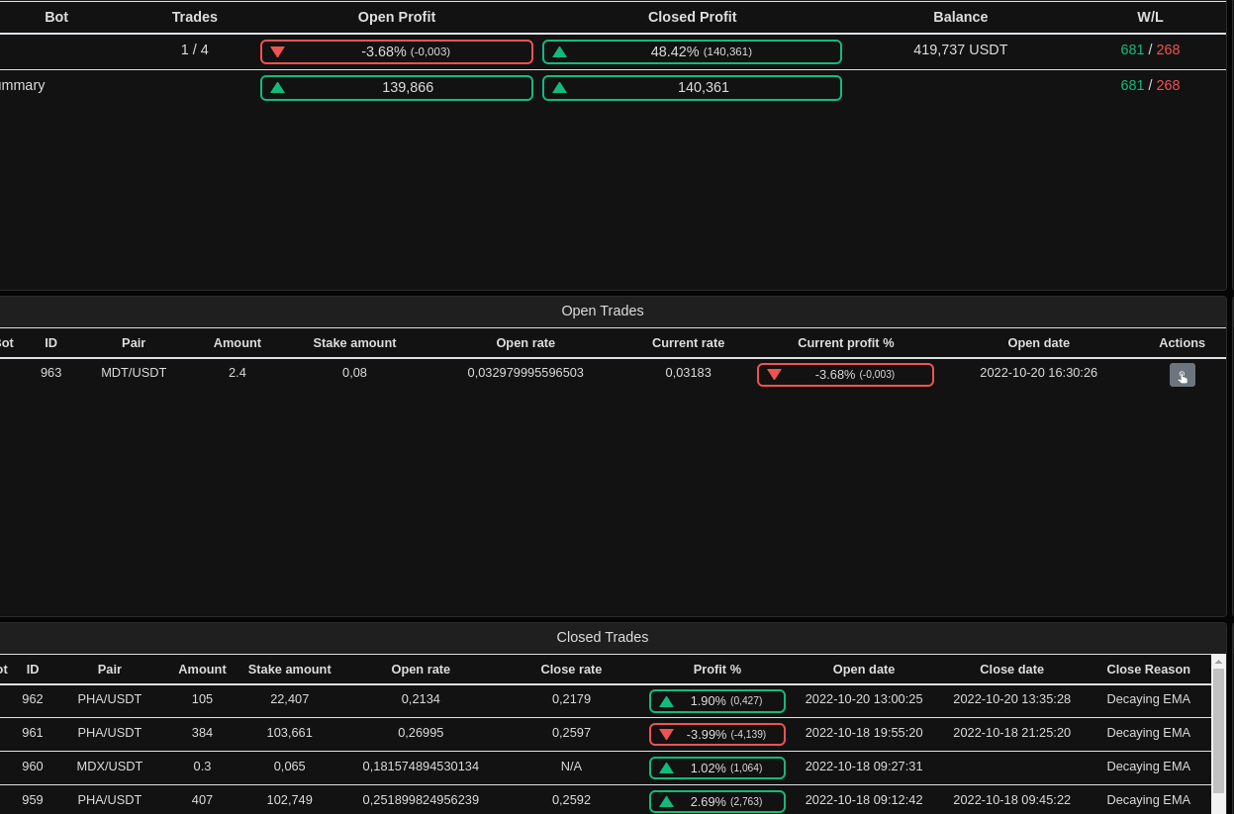Sort Closed Trades by Profit % column
The height and width of the screenshot is (814, 1234).
tap(717, 670)
